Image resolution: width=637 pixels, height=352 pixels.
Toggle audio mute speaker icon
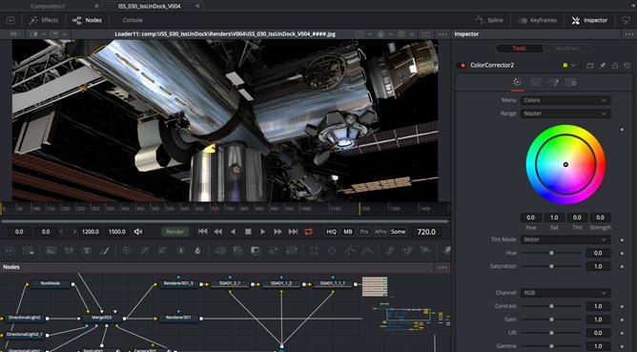click(x=138, y=232)
